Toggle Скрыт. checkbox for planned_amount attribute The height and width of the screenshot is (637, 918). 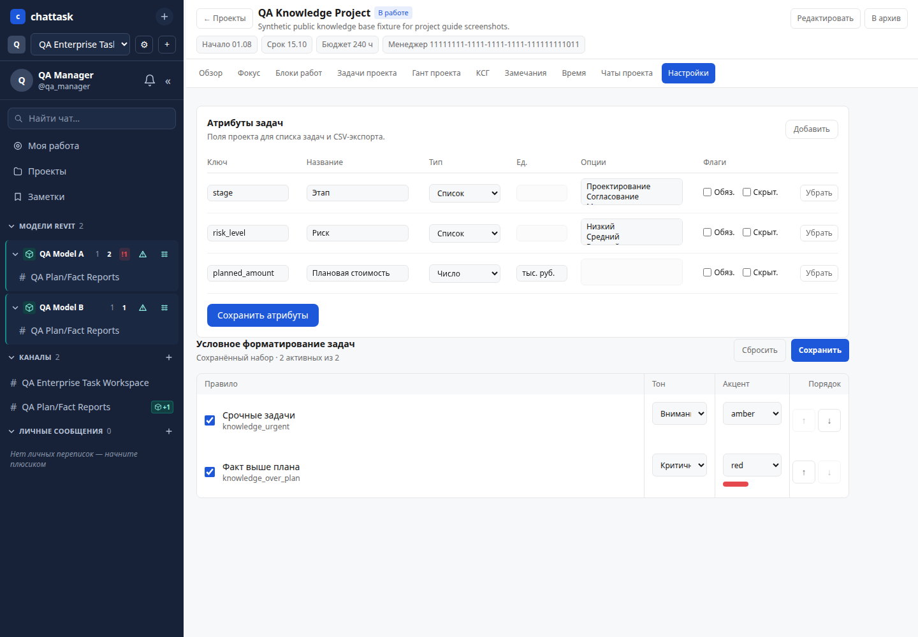click(x=747, y=272)
